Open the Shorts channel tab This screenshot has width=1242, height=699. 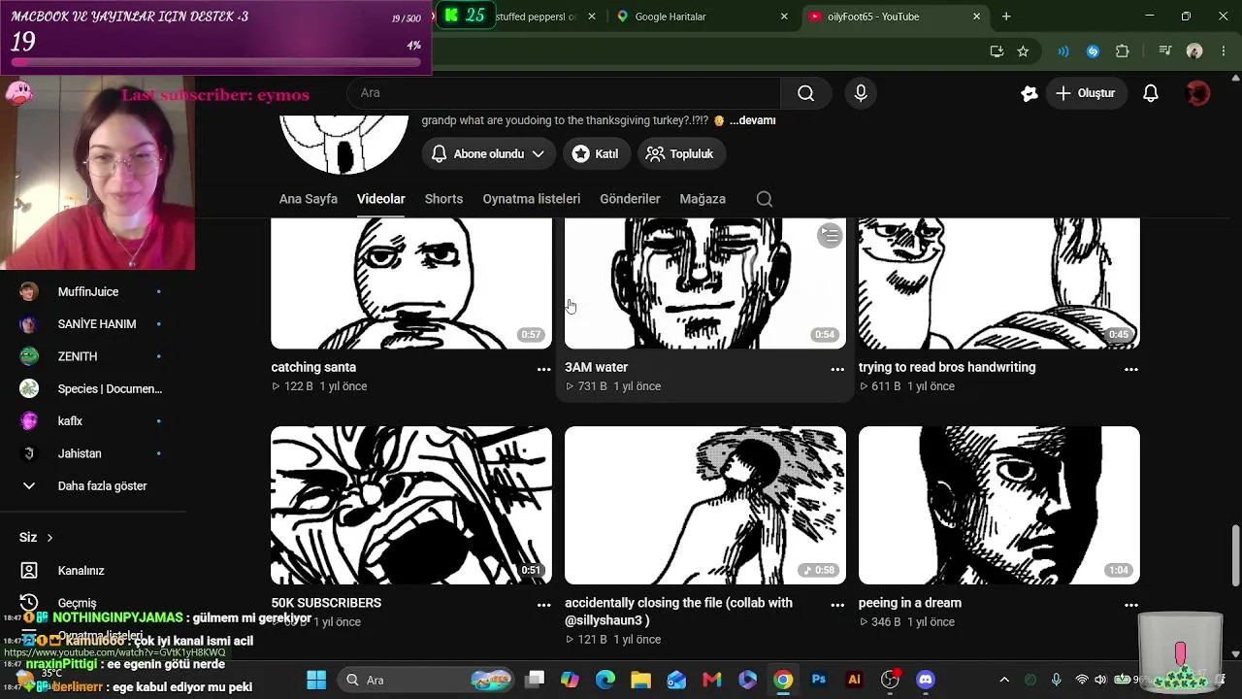coord(443,199)
